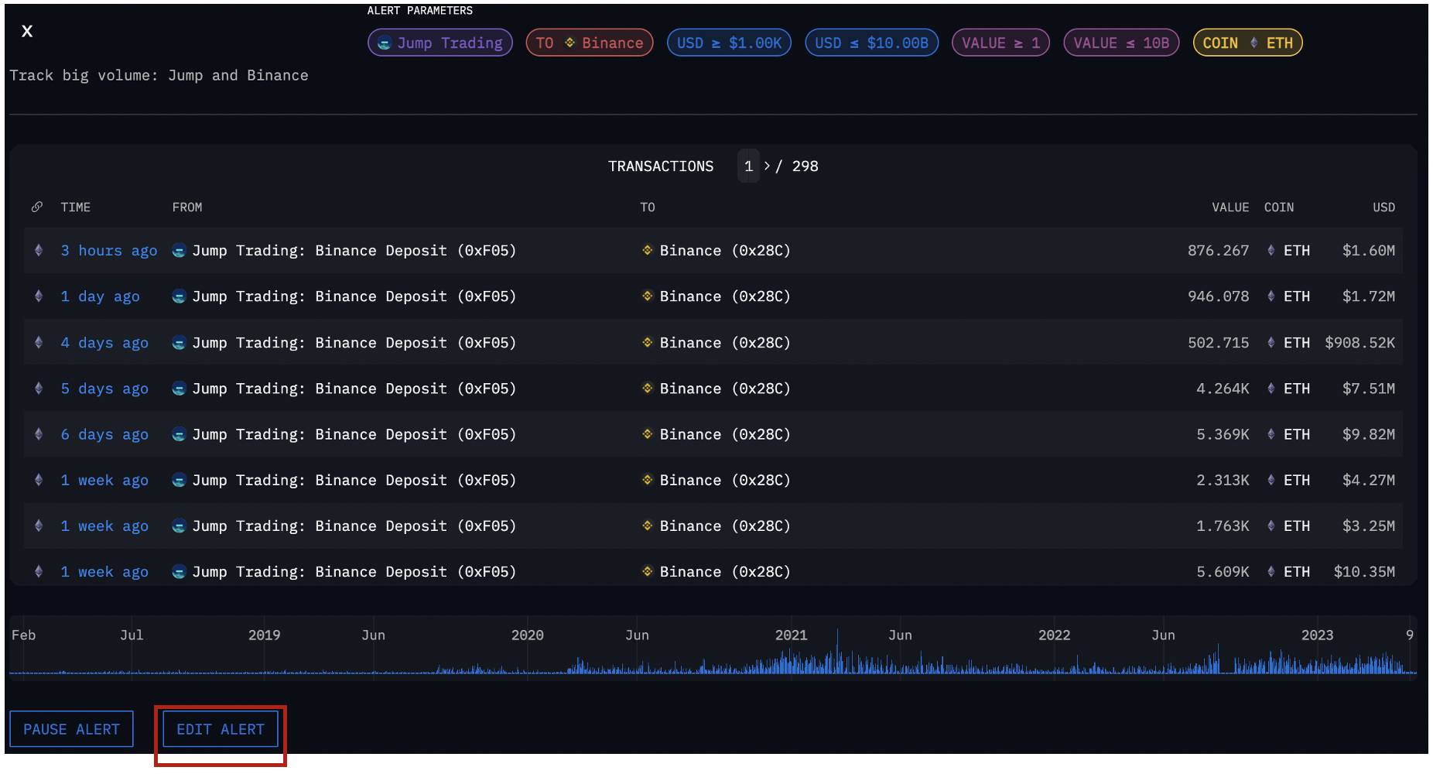1433x774 pixels.
Task: Click Binance logo in 3 hours ago row
Action: 648,250
